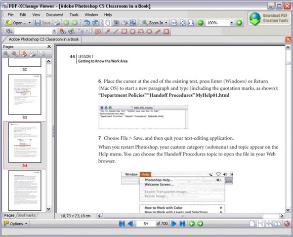The height and width of the screenshot is (237, 293).
Task: Go to next view using green forward arrow in top toolbar
Action: (75, 23)
